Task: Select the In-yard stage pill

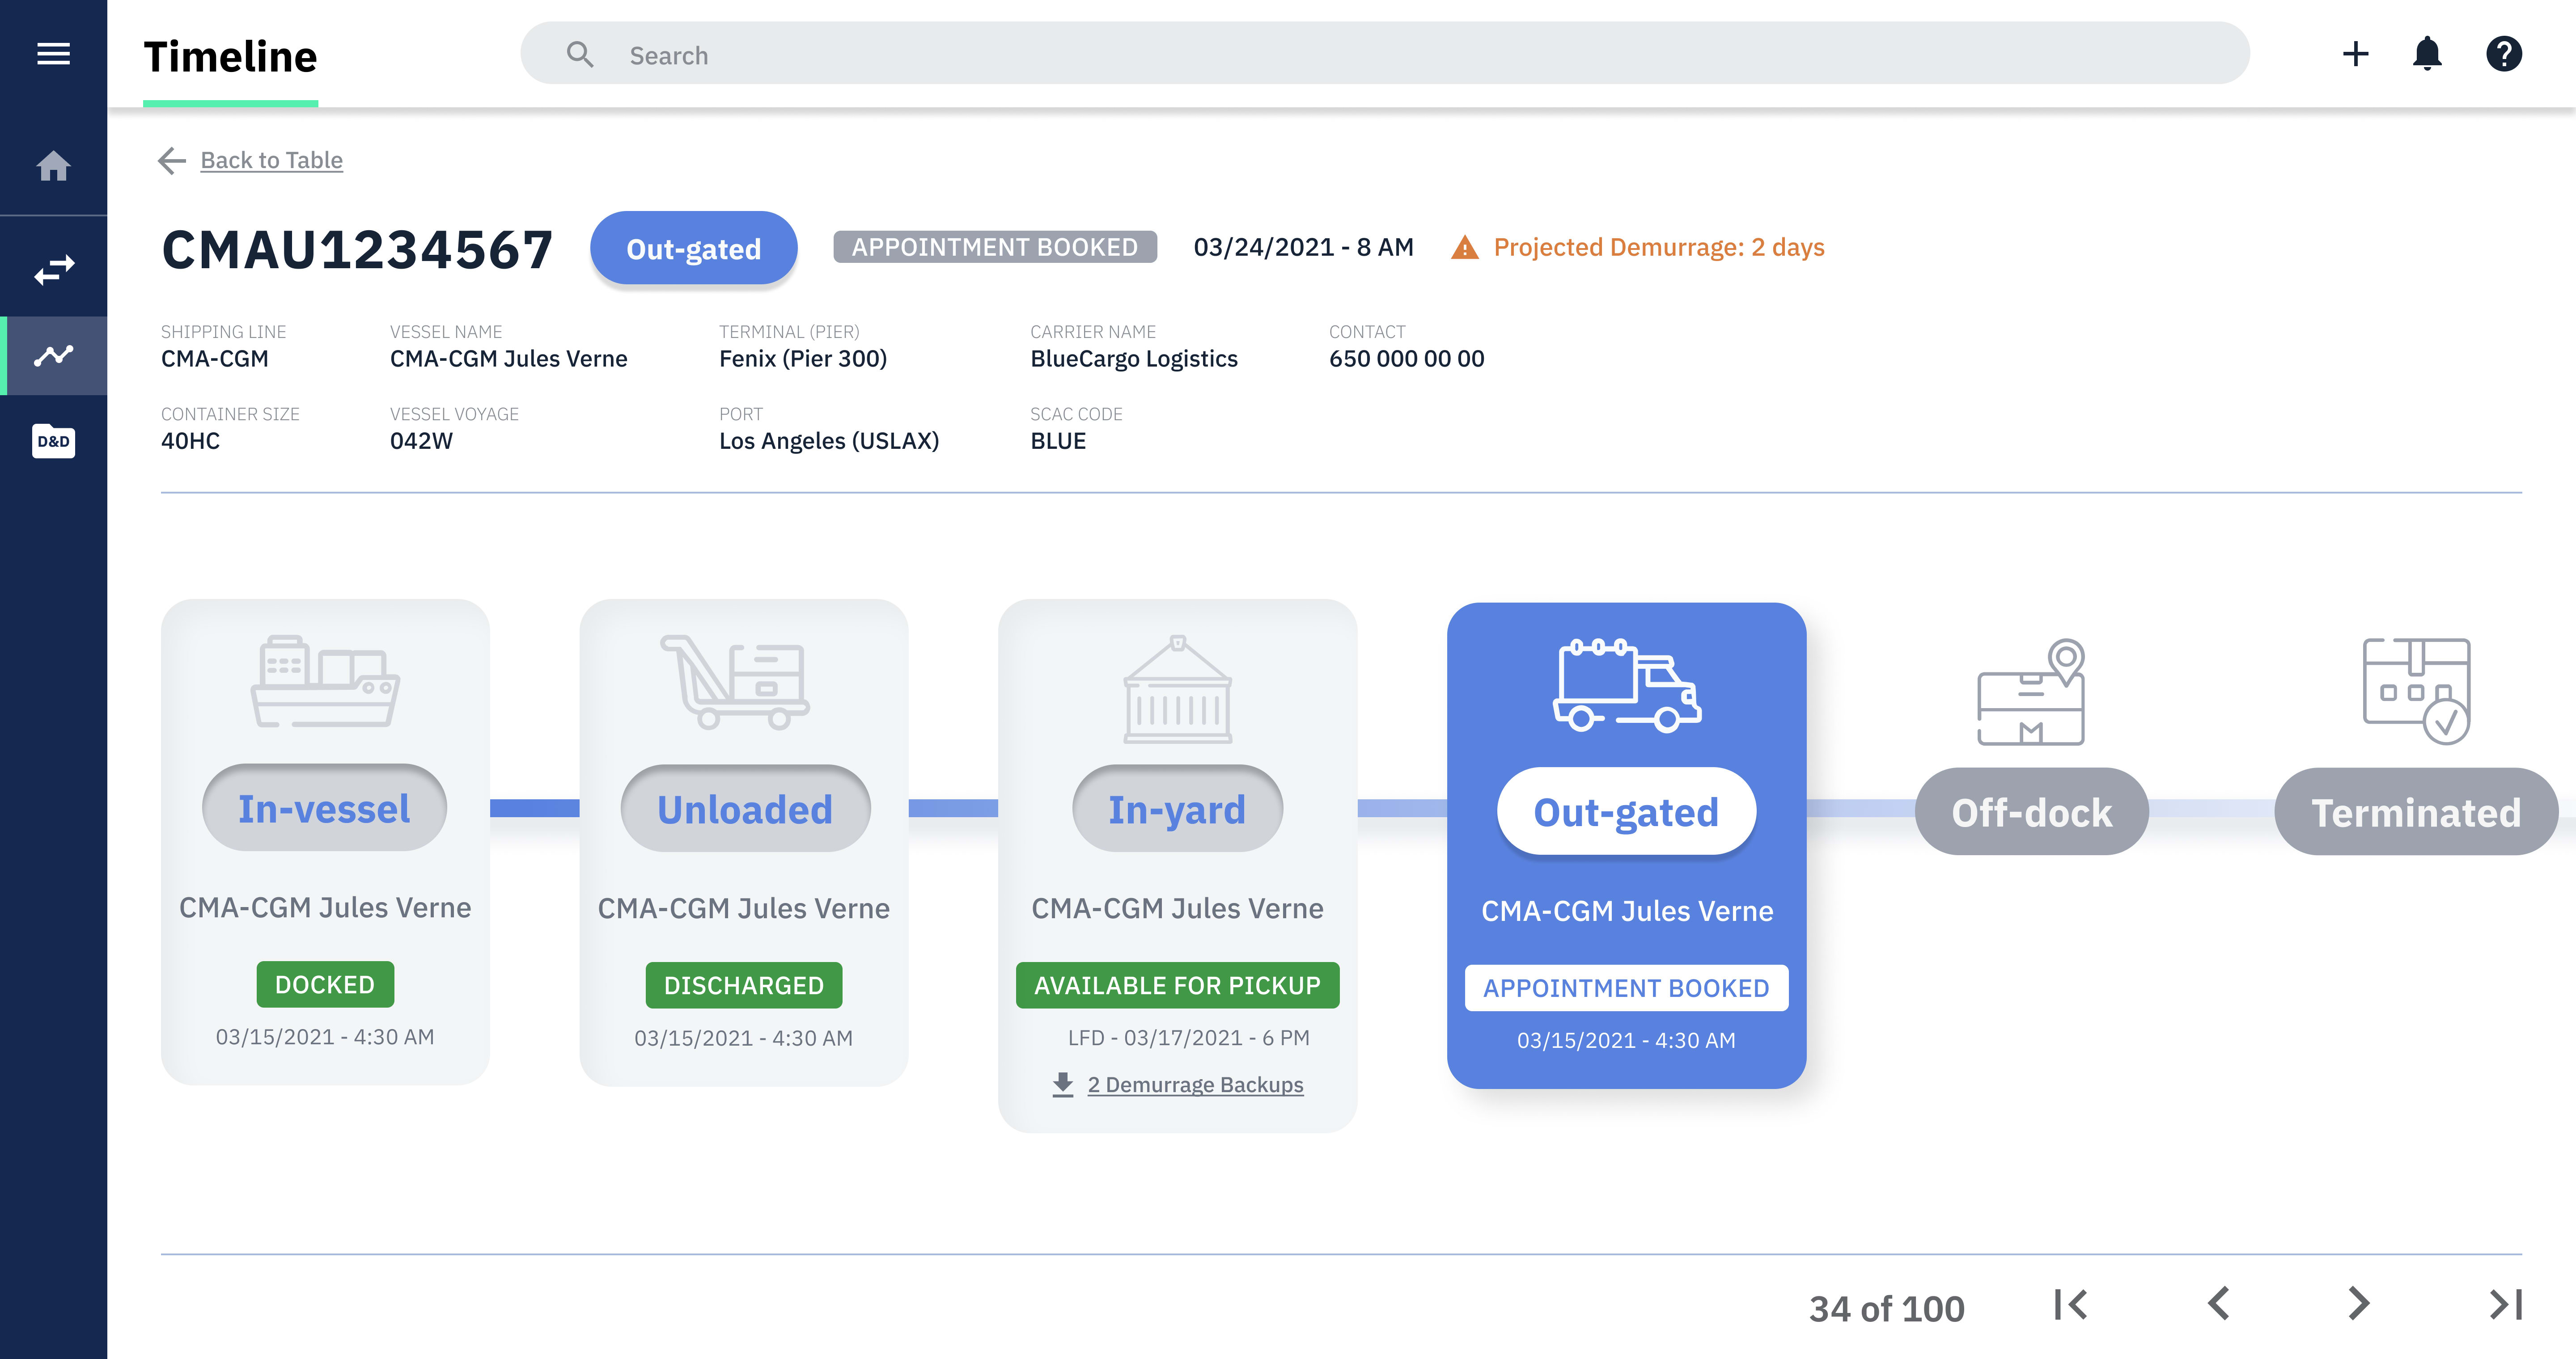Action: point(1177,808)
